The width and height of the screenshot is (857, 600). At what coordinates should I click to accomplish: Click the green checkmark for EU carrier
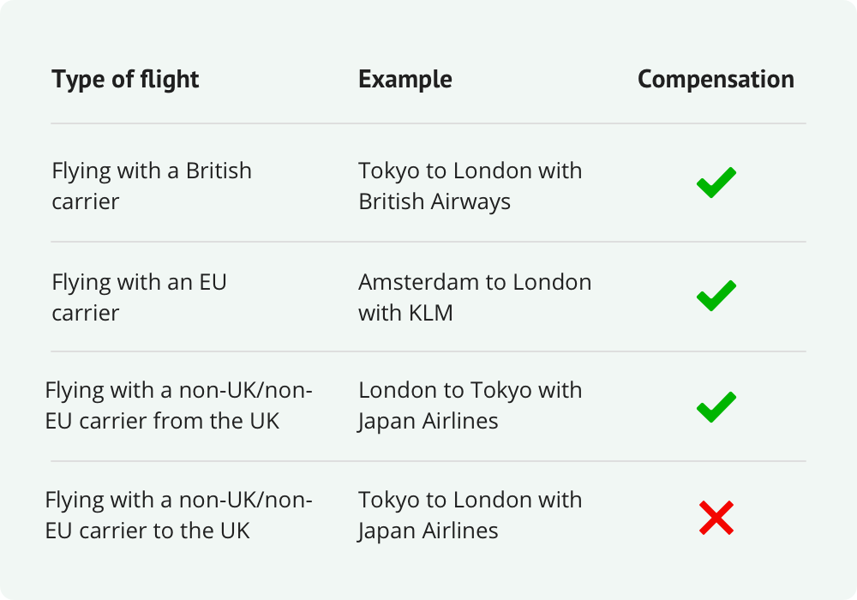[716, 296]
